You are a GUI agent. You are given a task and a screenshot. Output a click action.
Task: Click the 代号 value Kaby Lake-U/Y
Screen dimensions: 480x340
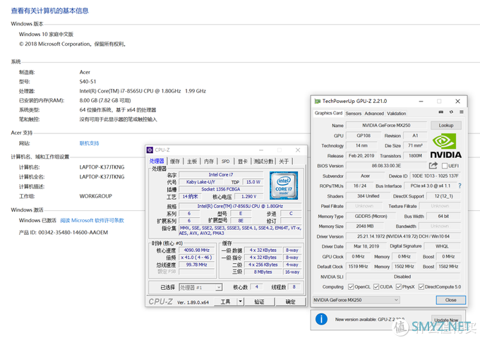(x=200, y=182)
